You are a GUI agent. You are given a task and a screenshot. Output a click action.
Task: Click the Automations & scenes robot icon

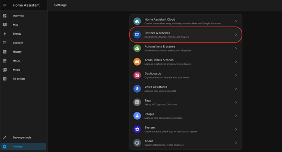137,48
